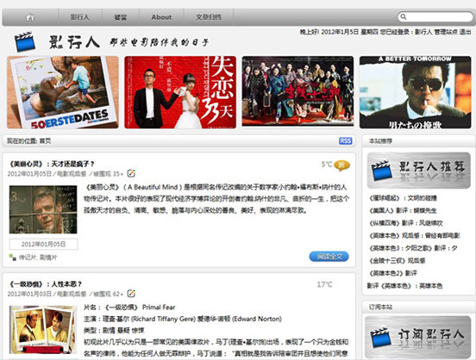Click 电影观后感 category under 一级恐惧 post
This screenshot has width=476, height=360.
72,295
